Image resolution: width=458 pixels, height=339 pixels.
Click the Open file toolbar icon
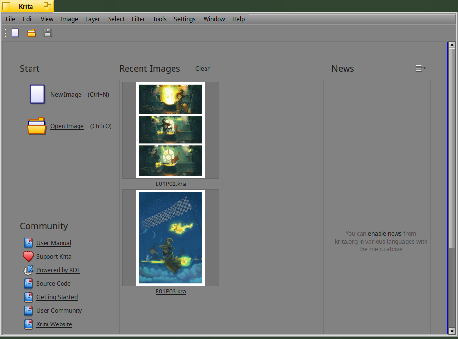point(31,33)
